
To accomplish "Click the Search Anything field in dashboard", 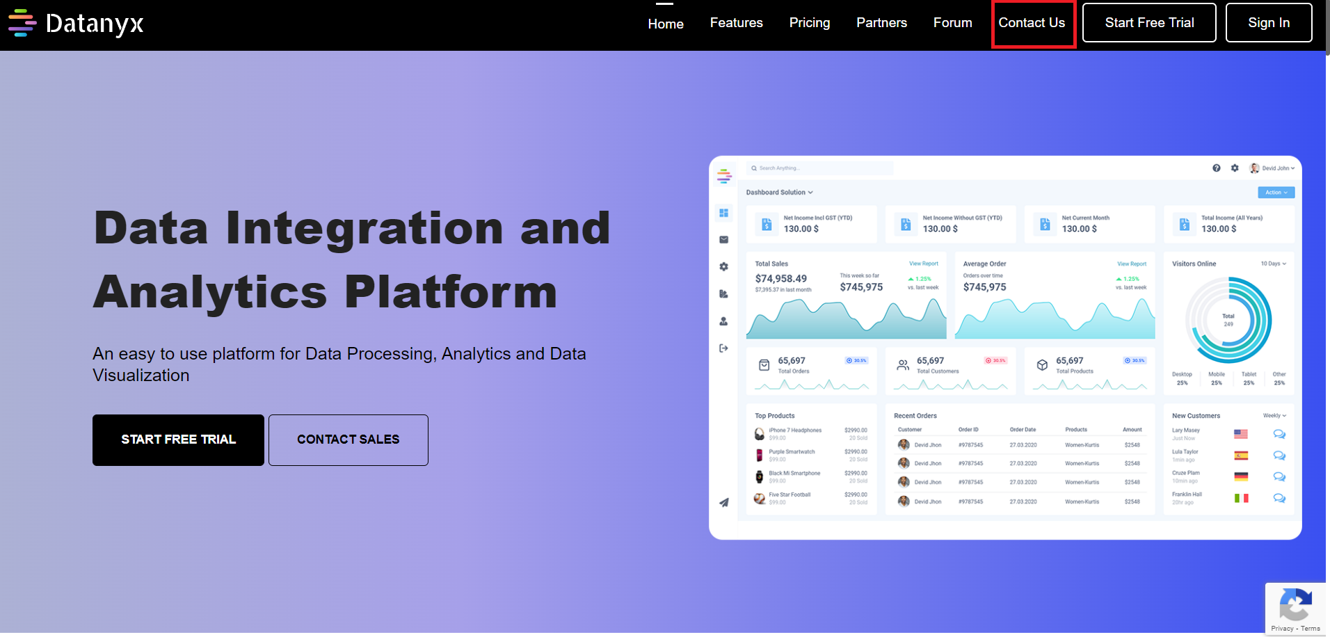I will tap(819, 168).
